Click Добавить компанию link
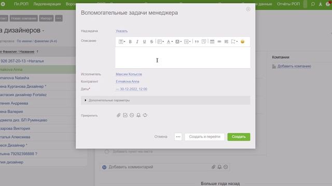 pos(294,66)
